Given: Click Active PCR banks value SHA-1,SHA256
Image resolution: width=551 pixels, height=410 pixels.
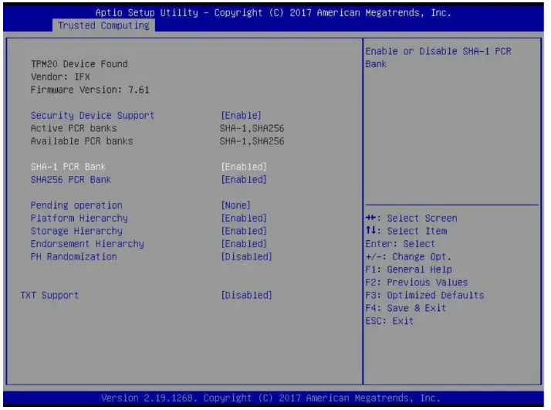Looking at the screenshot, I should click(x=252, y=128).
